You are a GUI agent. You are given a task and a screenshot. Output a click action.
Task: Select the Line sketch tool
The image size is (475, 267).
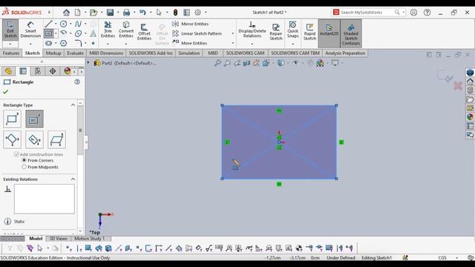click(48, 24)
